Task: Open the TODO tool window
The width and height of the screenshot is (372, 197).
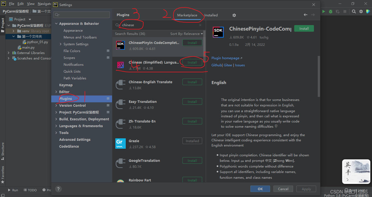Action: 30,190
